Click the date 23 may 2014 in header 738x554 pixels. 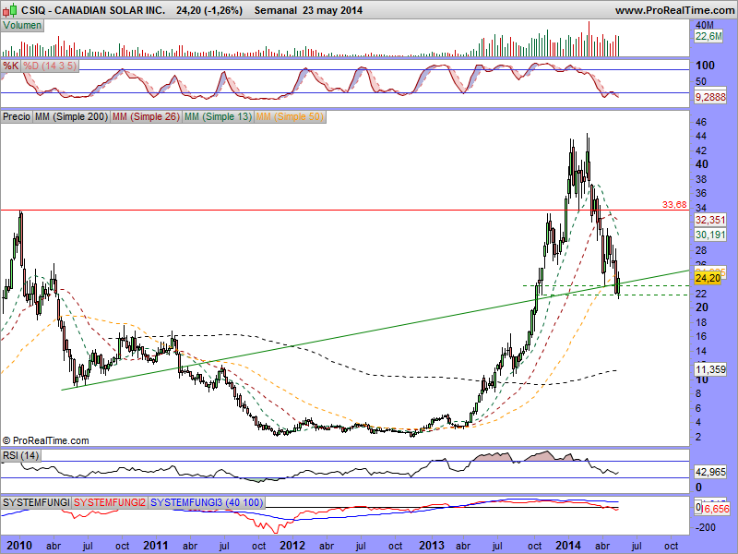333,10
